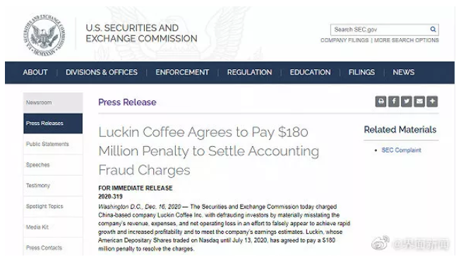Screen dimensions: 461x269
Task: Open more sharing options plus icon
Action: (432, 102)
